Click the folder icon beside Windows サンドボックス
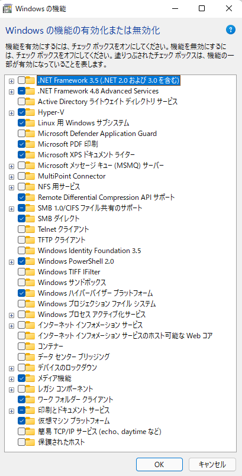Image resolution: width=242 pixels, height=476 pixels. click(x=30, y=282)
